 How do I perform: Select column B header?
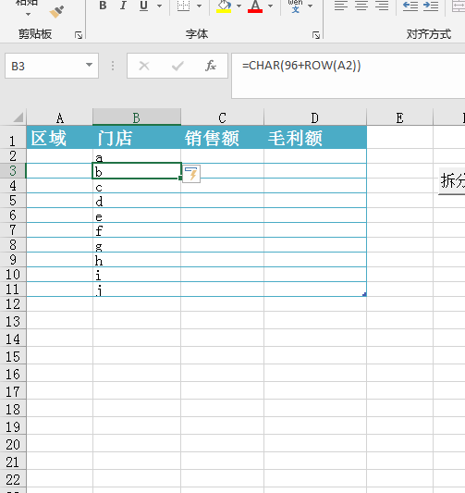[x=137, y=117]
